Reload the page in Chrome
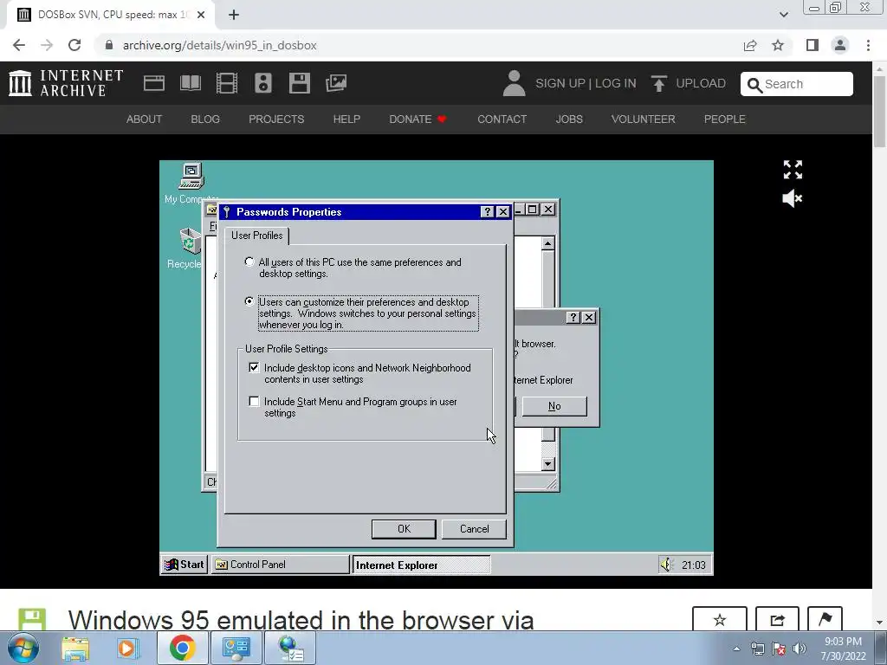The width and height of the screenshot is (887, 665). [74, 45]
